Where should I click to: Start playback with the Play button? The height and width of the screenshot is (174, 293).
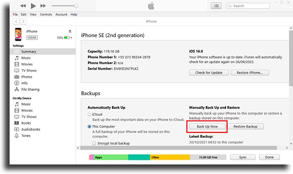point(33,6)
